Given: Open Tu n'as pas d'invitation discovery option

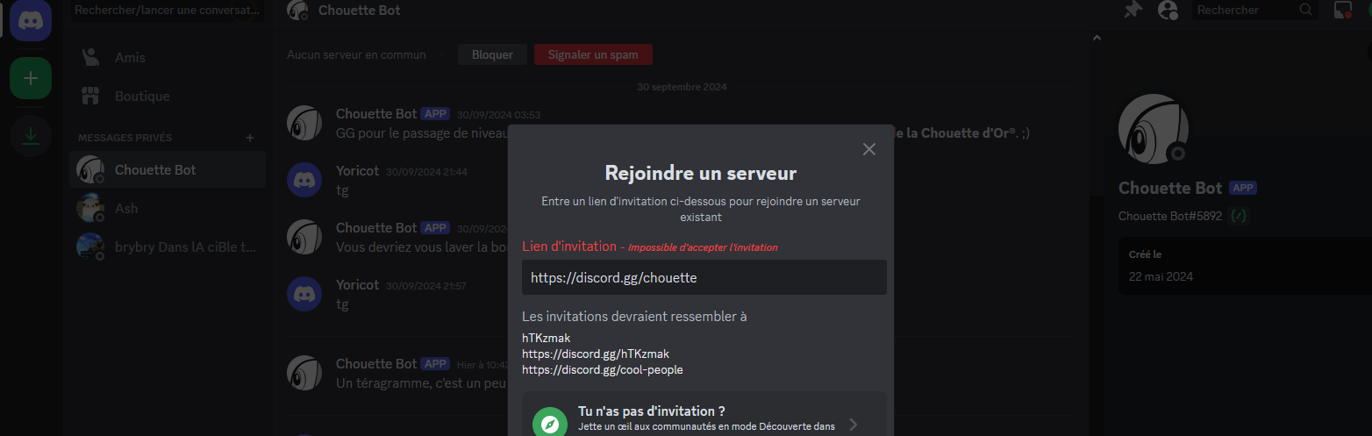Looking at the screenshot, I should [x=704, y=414].
